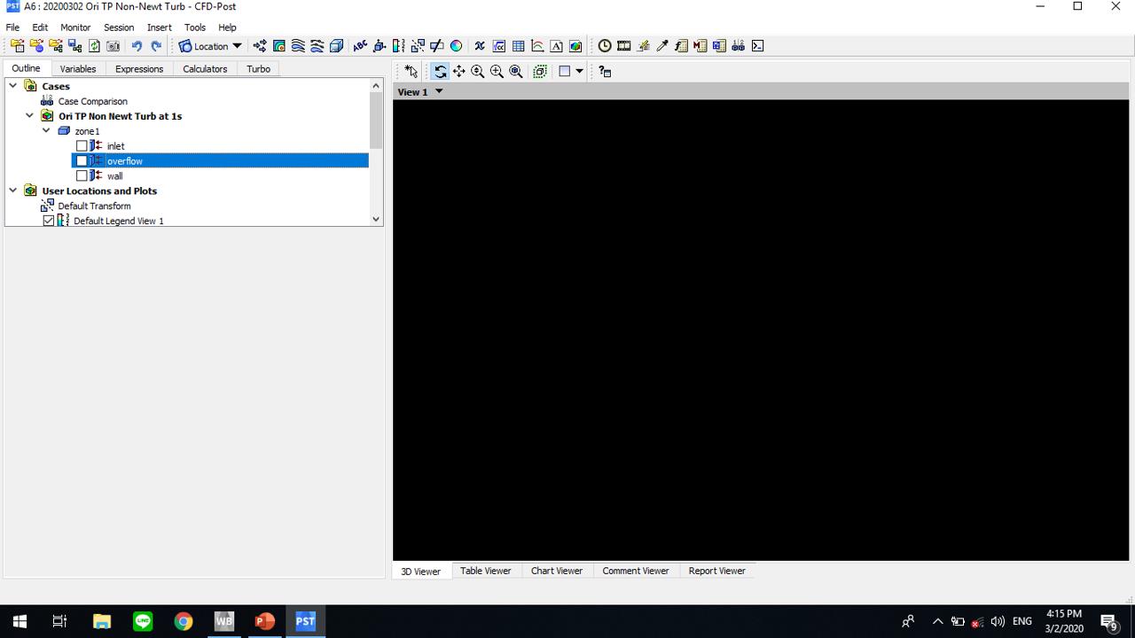Activate the viewer Select mode cursor

(x=411, y=72)
